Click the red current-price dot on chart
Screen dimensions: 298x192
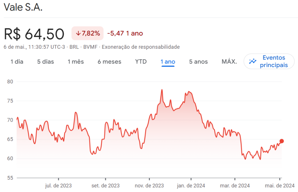[x=282, y=141]
